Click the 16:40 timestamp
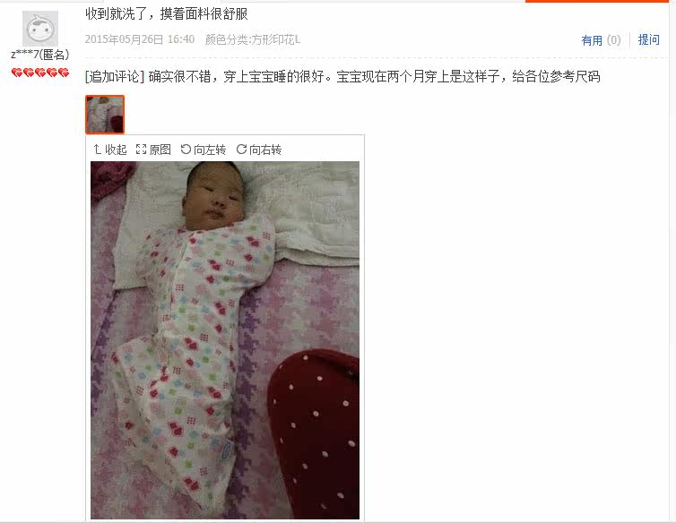This screenshot has height=523, width=676. click(x=181, y=39)
